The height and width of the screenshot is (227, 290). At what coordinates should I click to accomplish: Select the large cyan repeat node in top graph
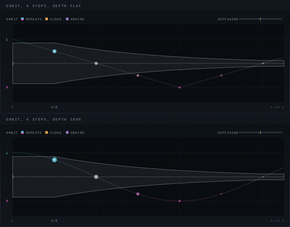[54, 51]
